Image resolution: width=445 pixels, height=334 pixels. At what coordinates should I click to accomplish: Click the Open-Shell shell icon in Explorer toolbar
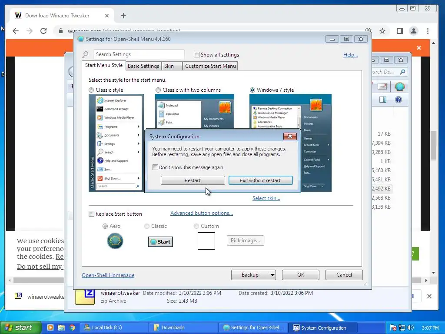tap(400, 87)
